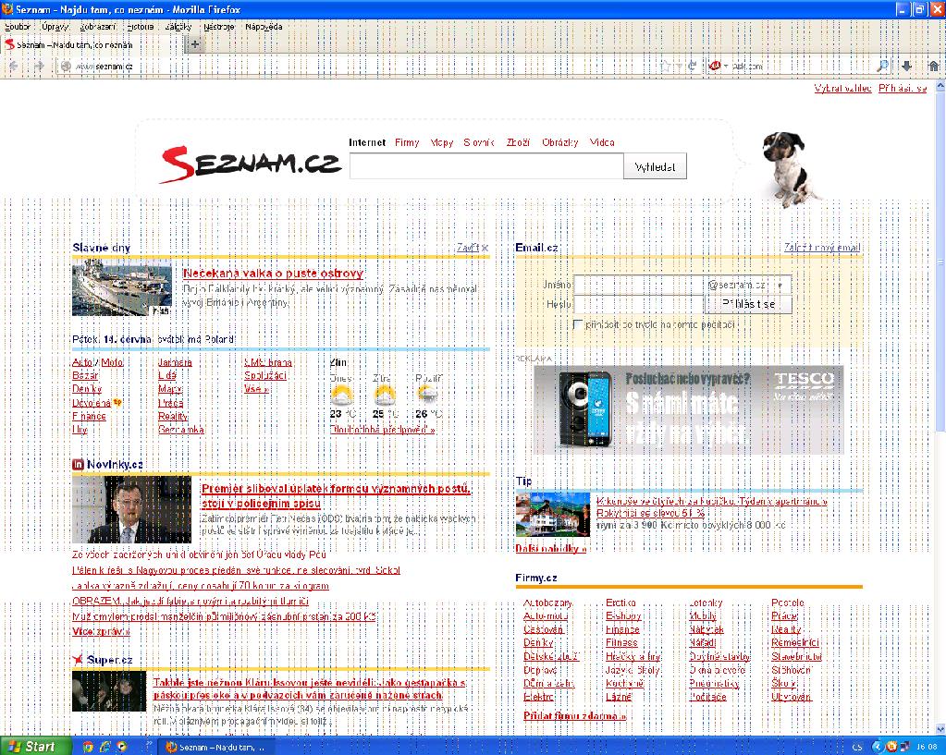Reload the page with the refresh icon
Viewport: 946px width, 755px height.
click(693, 67)
